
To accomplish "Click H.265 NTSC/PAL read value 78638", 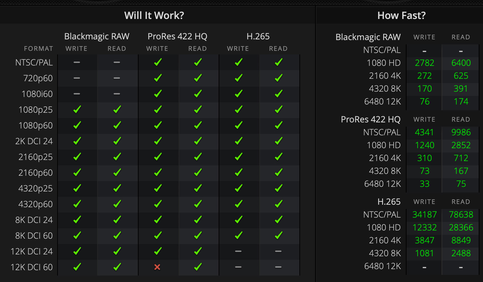I will point(461,215).
